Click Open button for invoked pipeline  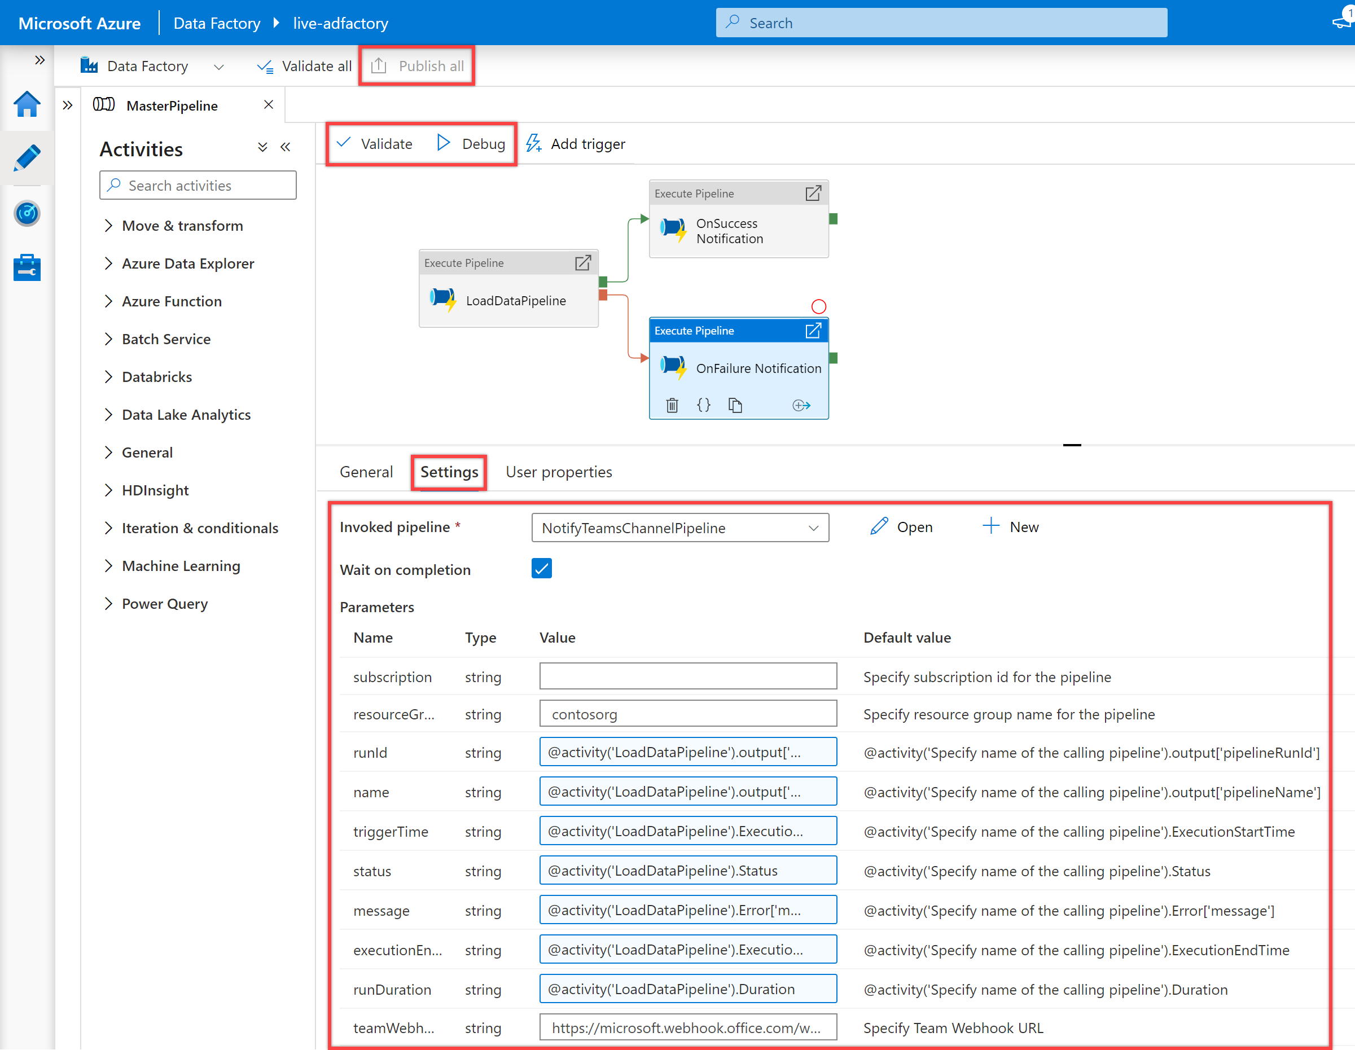(x=902, y=525)
